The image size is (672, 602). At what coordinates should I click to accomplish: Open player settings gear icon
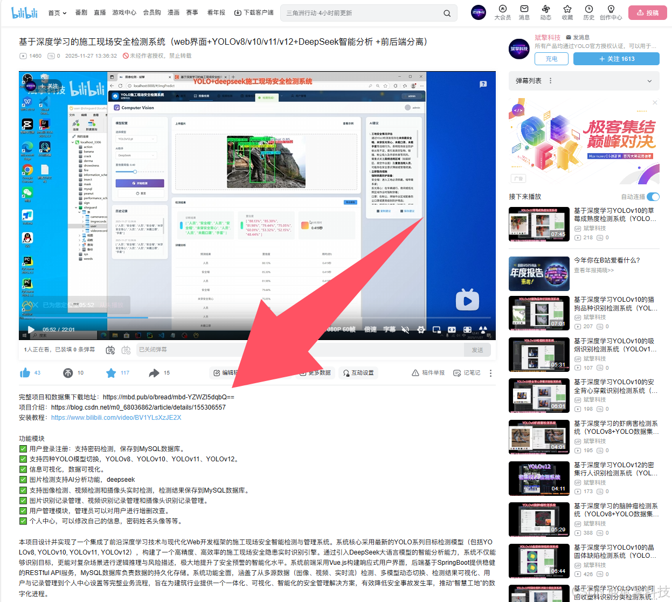(421, 329)
